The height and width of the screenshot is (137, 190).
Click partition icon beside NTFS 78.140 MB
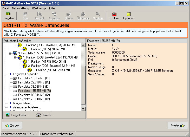click(25, 49)
